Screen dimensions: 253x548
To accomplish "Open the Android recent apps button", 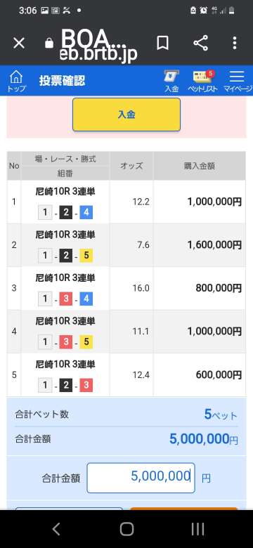I will 197,529.
